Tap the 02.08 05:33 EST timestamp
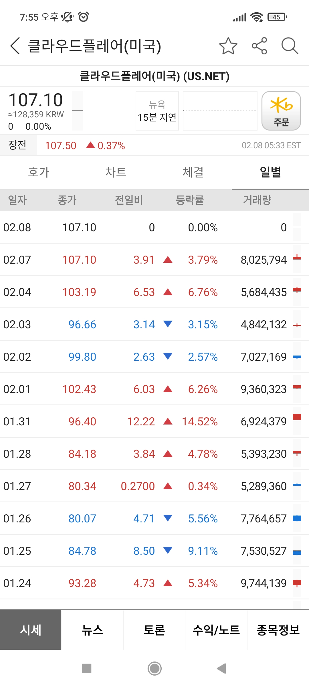 tap(271, 145)
